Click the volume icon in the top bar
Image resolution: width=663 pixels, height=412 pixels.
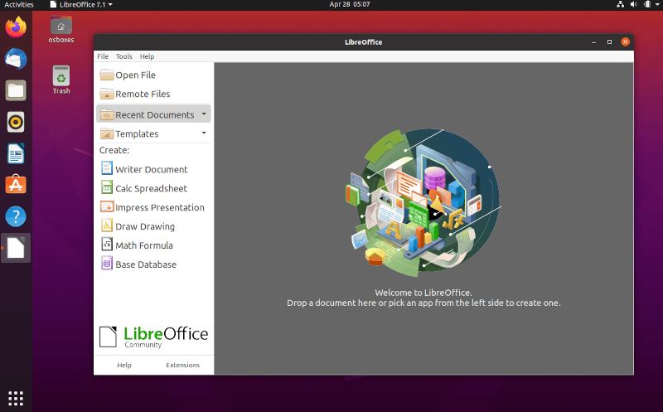[x=633, y=4]
